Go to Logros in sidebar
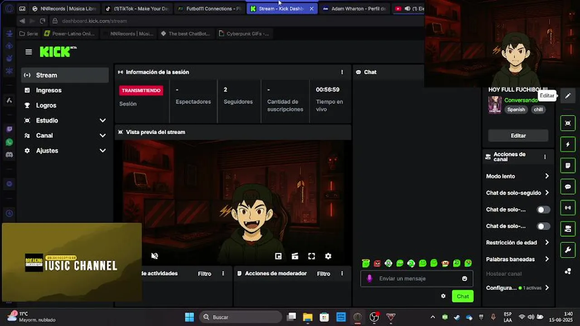 pos(65,105)
